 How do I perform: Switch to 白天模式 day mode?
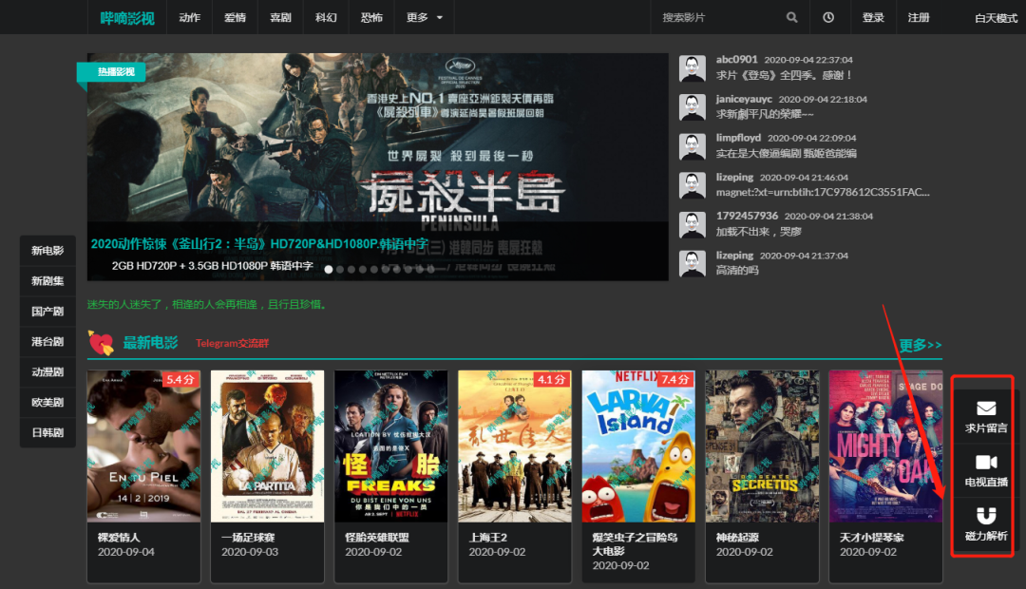[x=996, y=18]
